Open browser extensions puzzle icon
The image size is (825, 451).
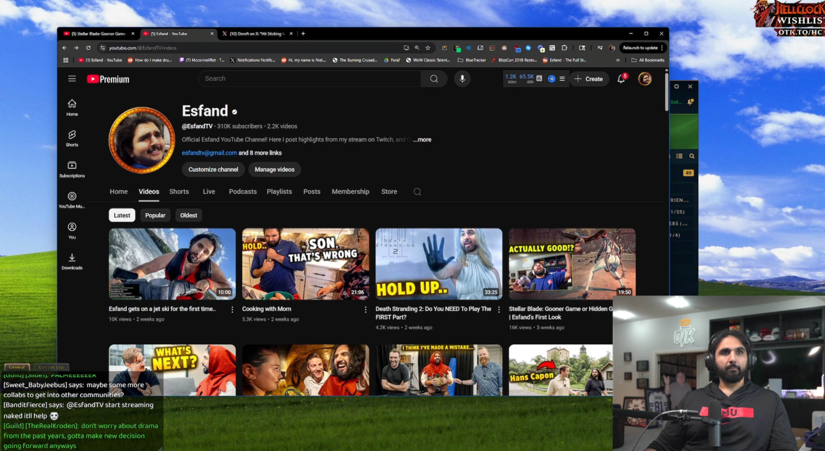click(564, 48)
